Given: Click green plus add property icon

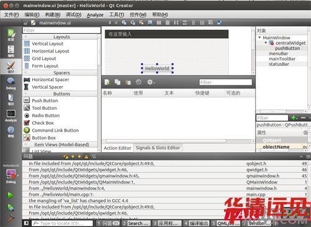Looking at the screenshot, I should (294, 118).
